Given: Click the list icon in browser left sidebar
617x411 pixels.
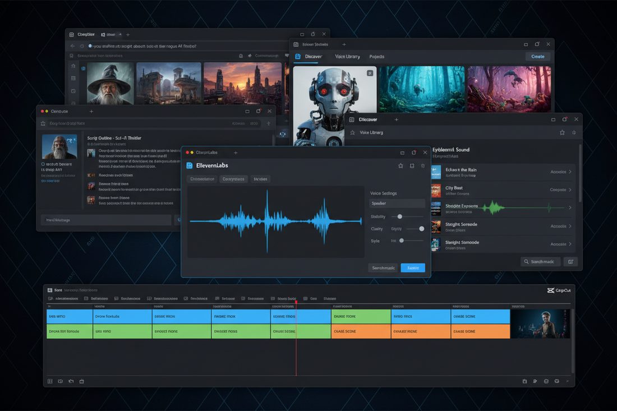Looking at the screenshot, I should (73, 78).
